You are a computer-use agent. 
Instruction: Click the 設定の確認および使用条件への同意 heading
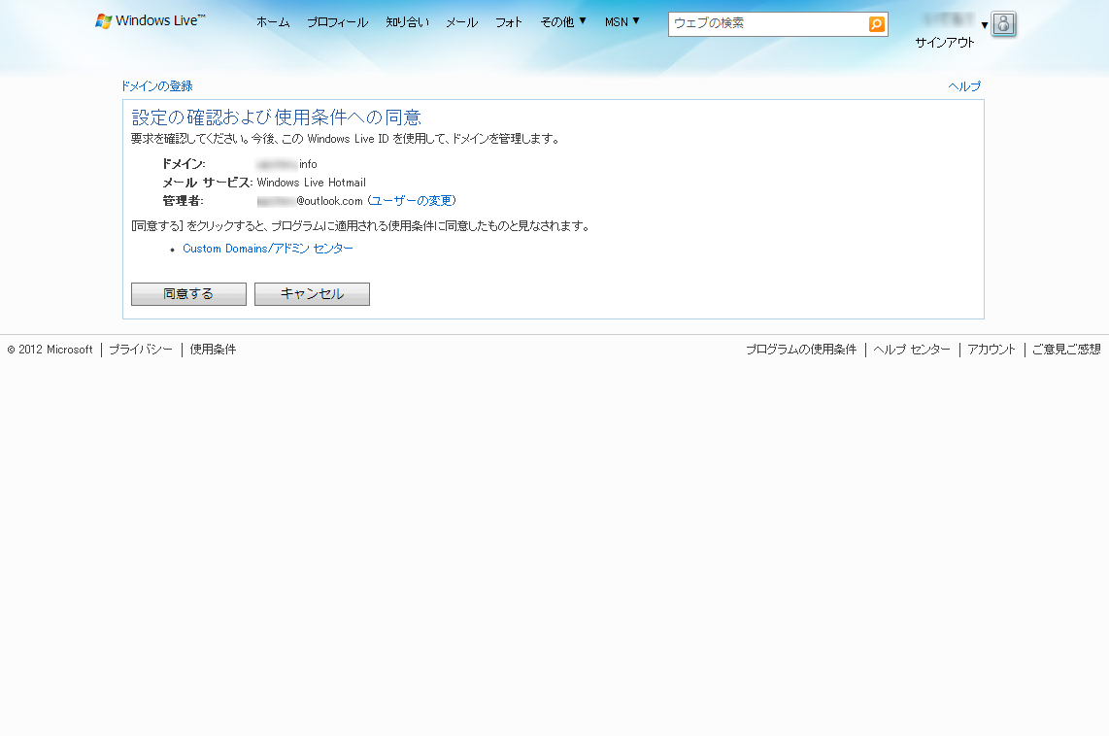(x=277, y=117)
